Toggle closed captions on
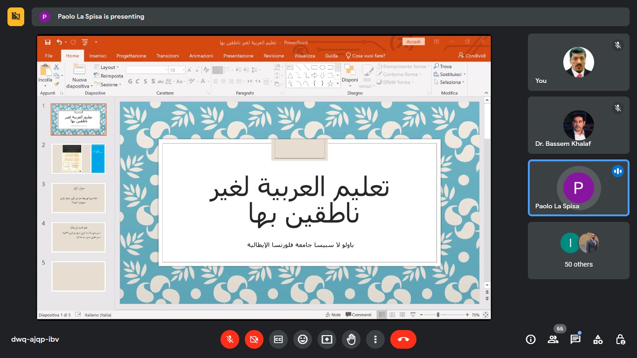Viewport: 637px width, 358px height. point(278,340)
